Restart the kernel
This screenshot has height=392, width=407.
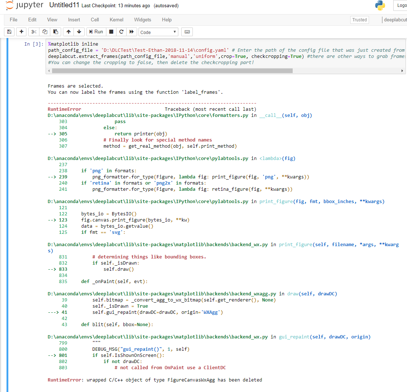point(121,32)
